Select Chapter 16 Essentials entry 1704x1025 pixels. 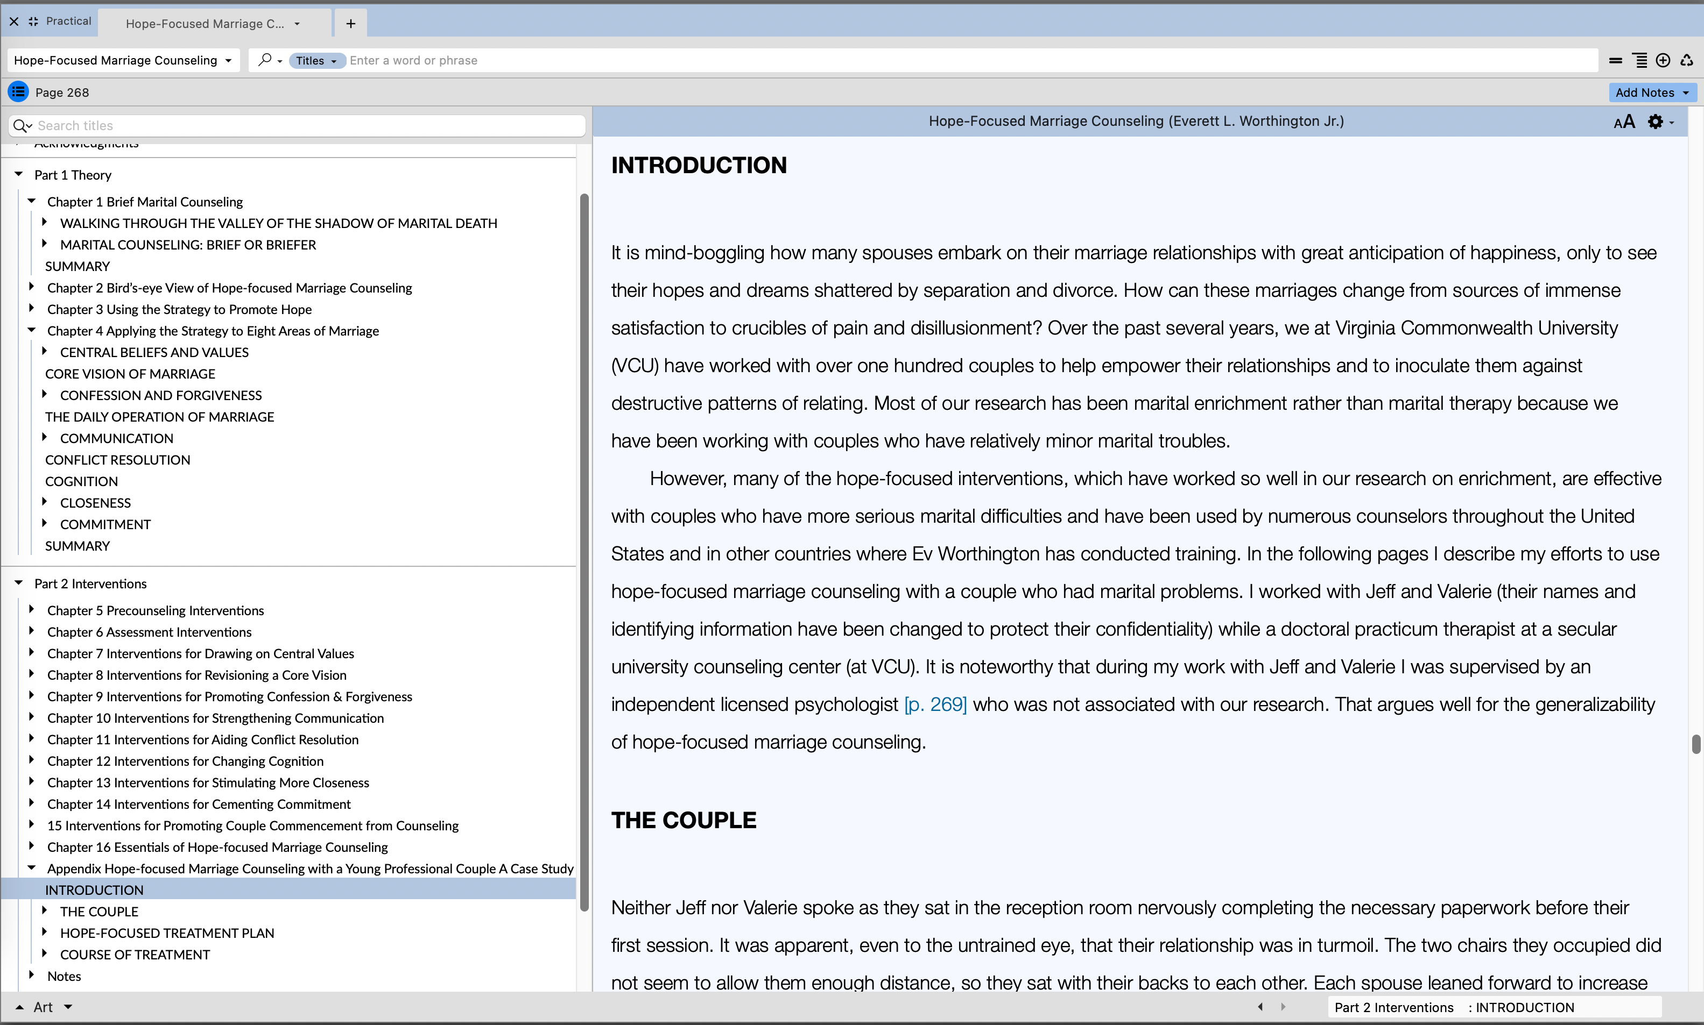pos(217,847)
